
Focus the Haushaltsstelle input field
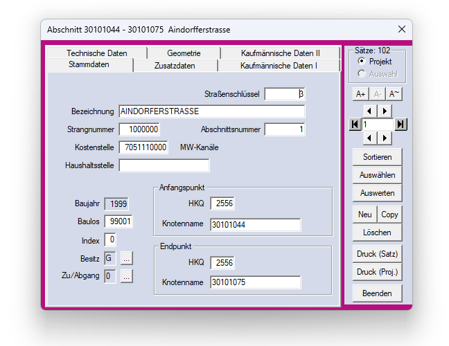coord(164,165)
